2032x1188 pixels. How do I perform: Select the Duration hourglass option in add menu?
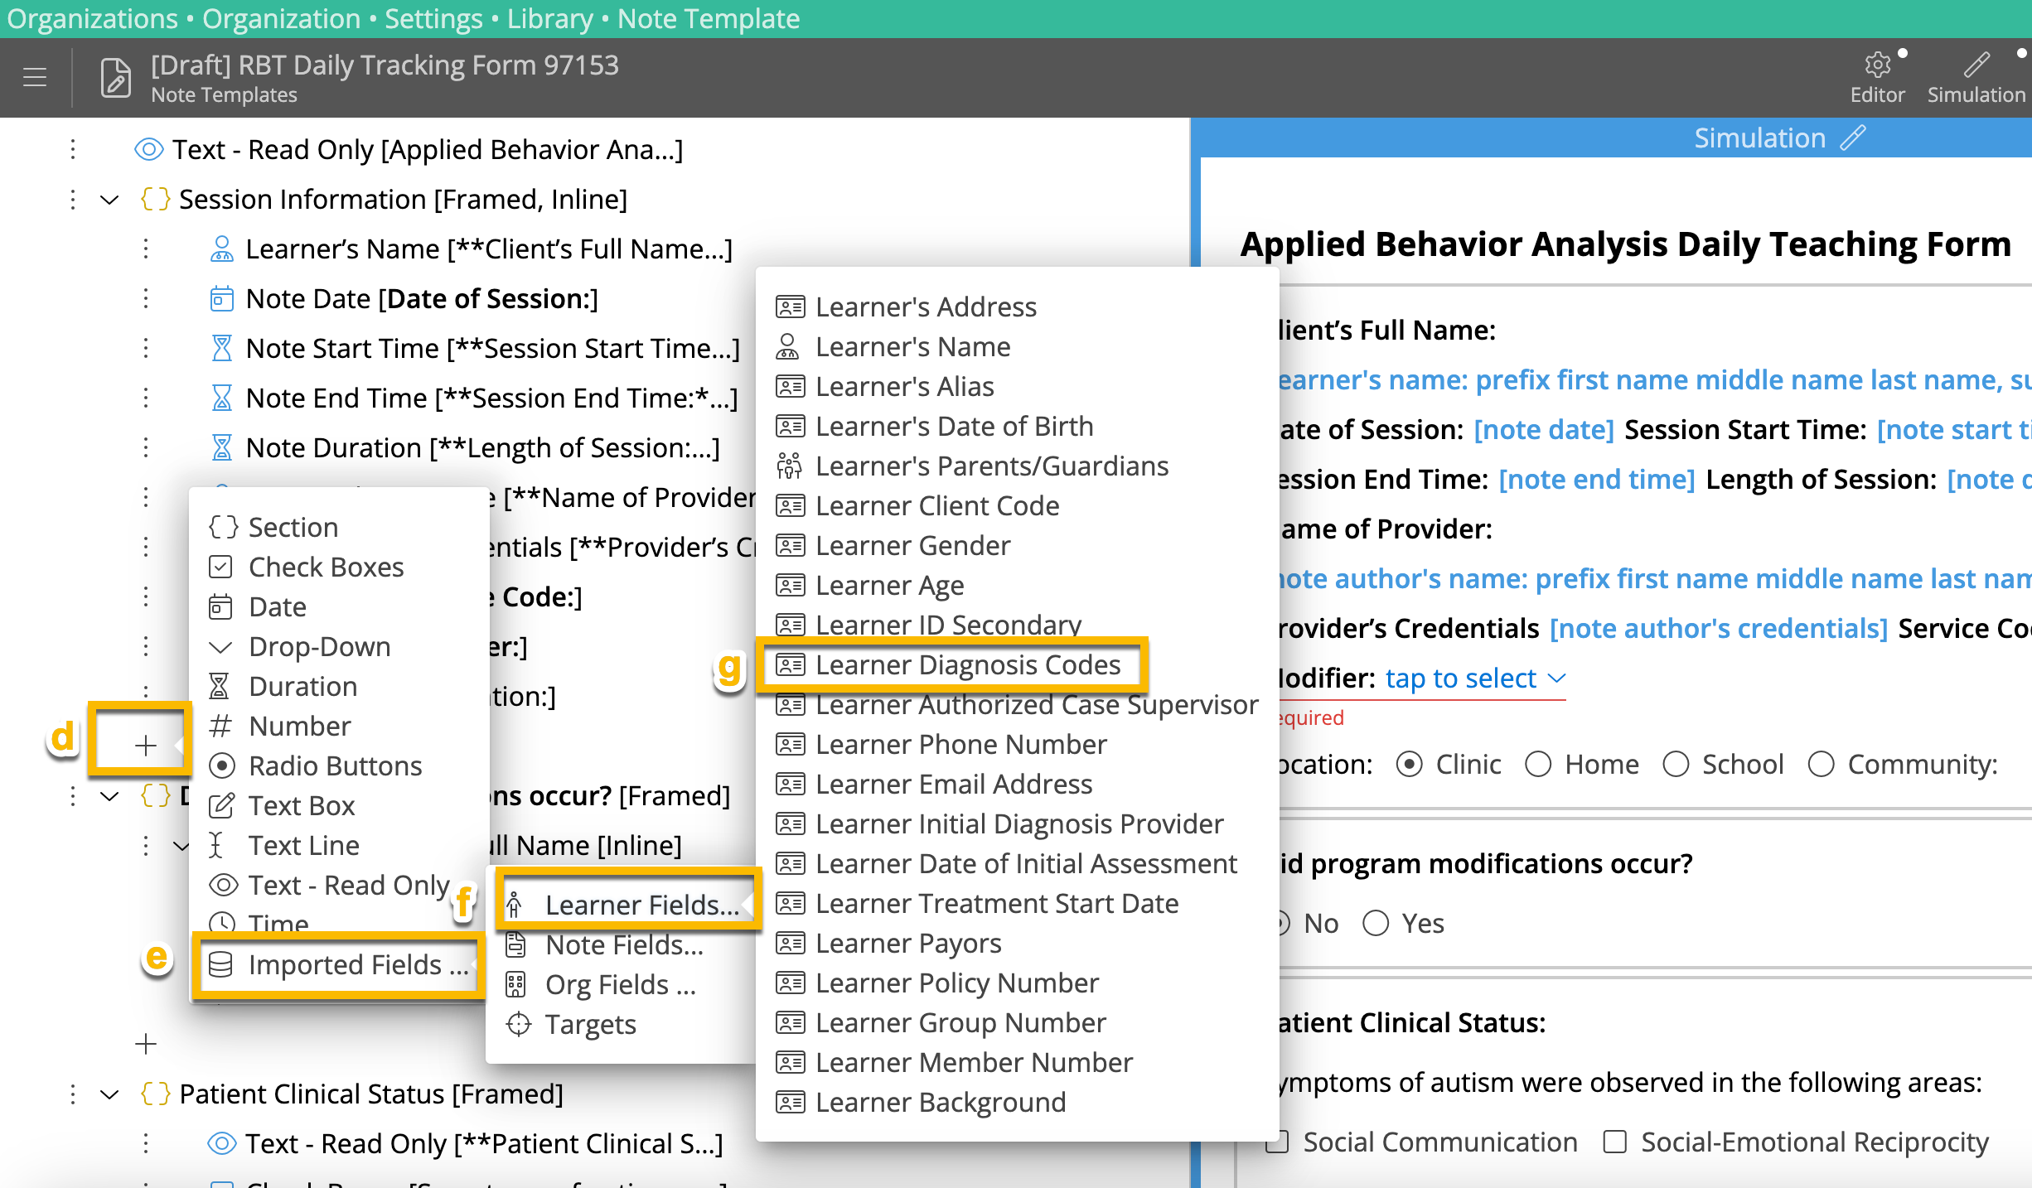point(303,686)
